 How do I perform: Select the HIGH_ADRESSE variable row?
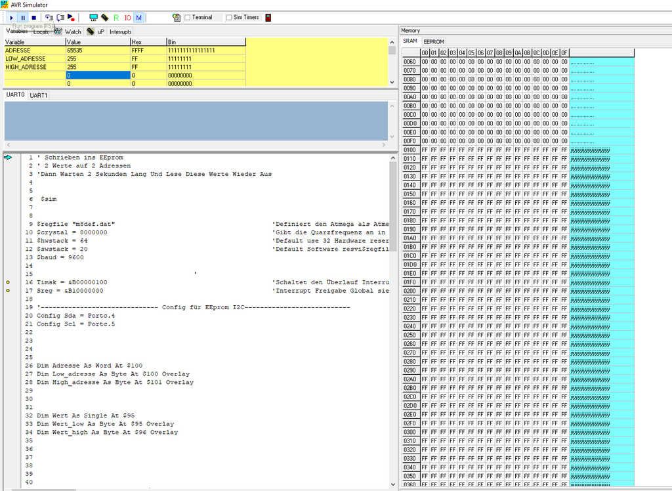[x=125, y=67]
